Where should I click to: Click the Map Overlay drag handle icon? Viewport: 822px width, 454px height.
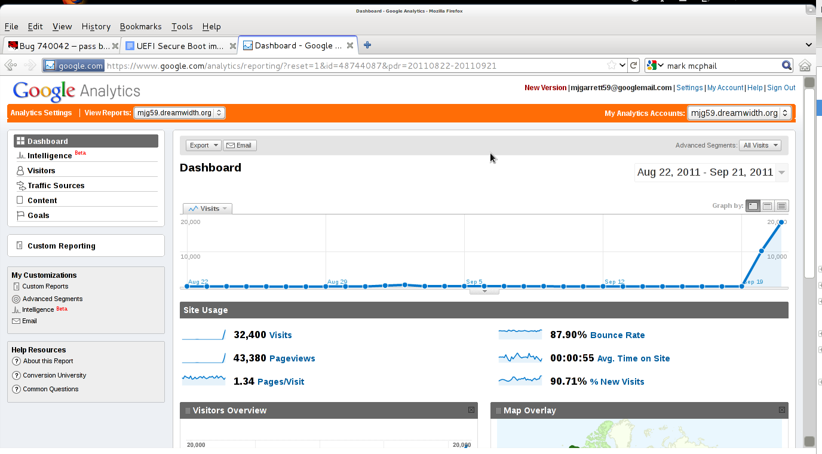tap(498, 410)
